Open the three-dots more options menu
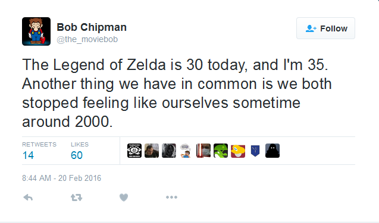 coord(171,197)
